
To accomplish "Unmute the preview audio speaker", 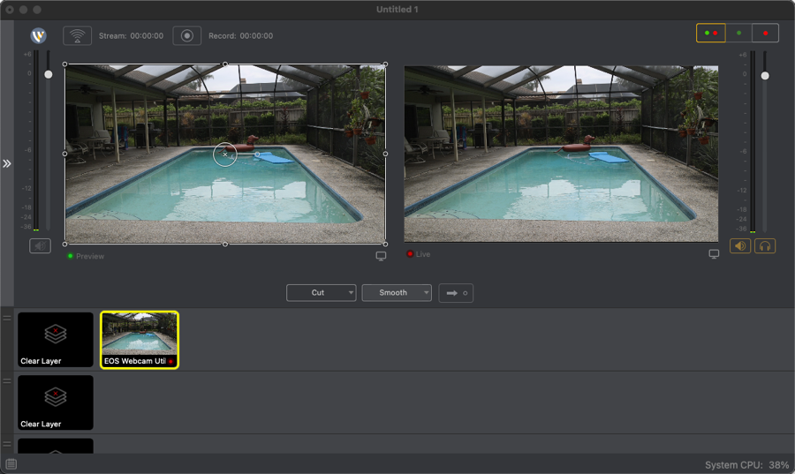I will tap(40, 246).
